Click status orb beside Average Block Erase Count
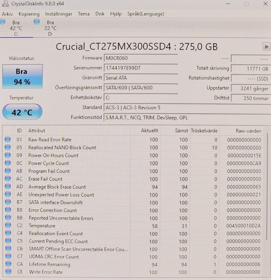This screenshot has width=271, height=280. click(x=8, y=187)
